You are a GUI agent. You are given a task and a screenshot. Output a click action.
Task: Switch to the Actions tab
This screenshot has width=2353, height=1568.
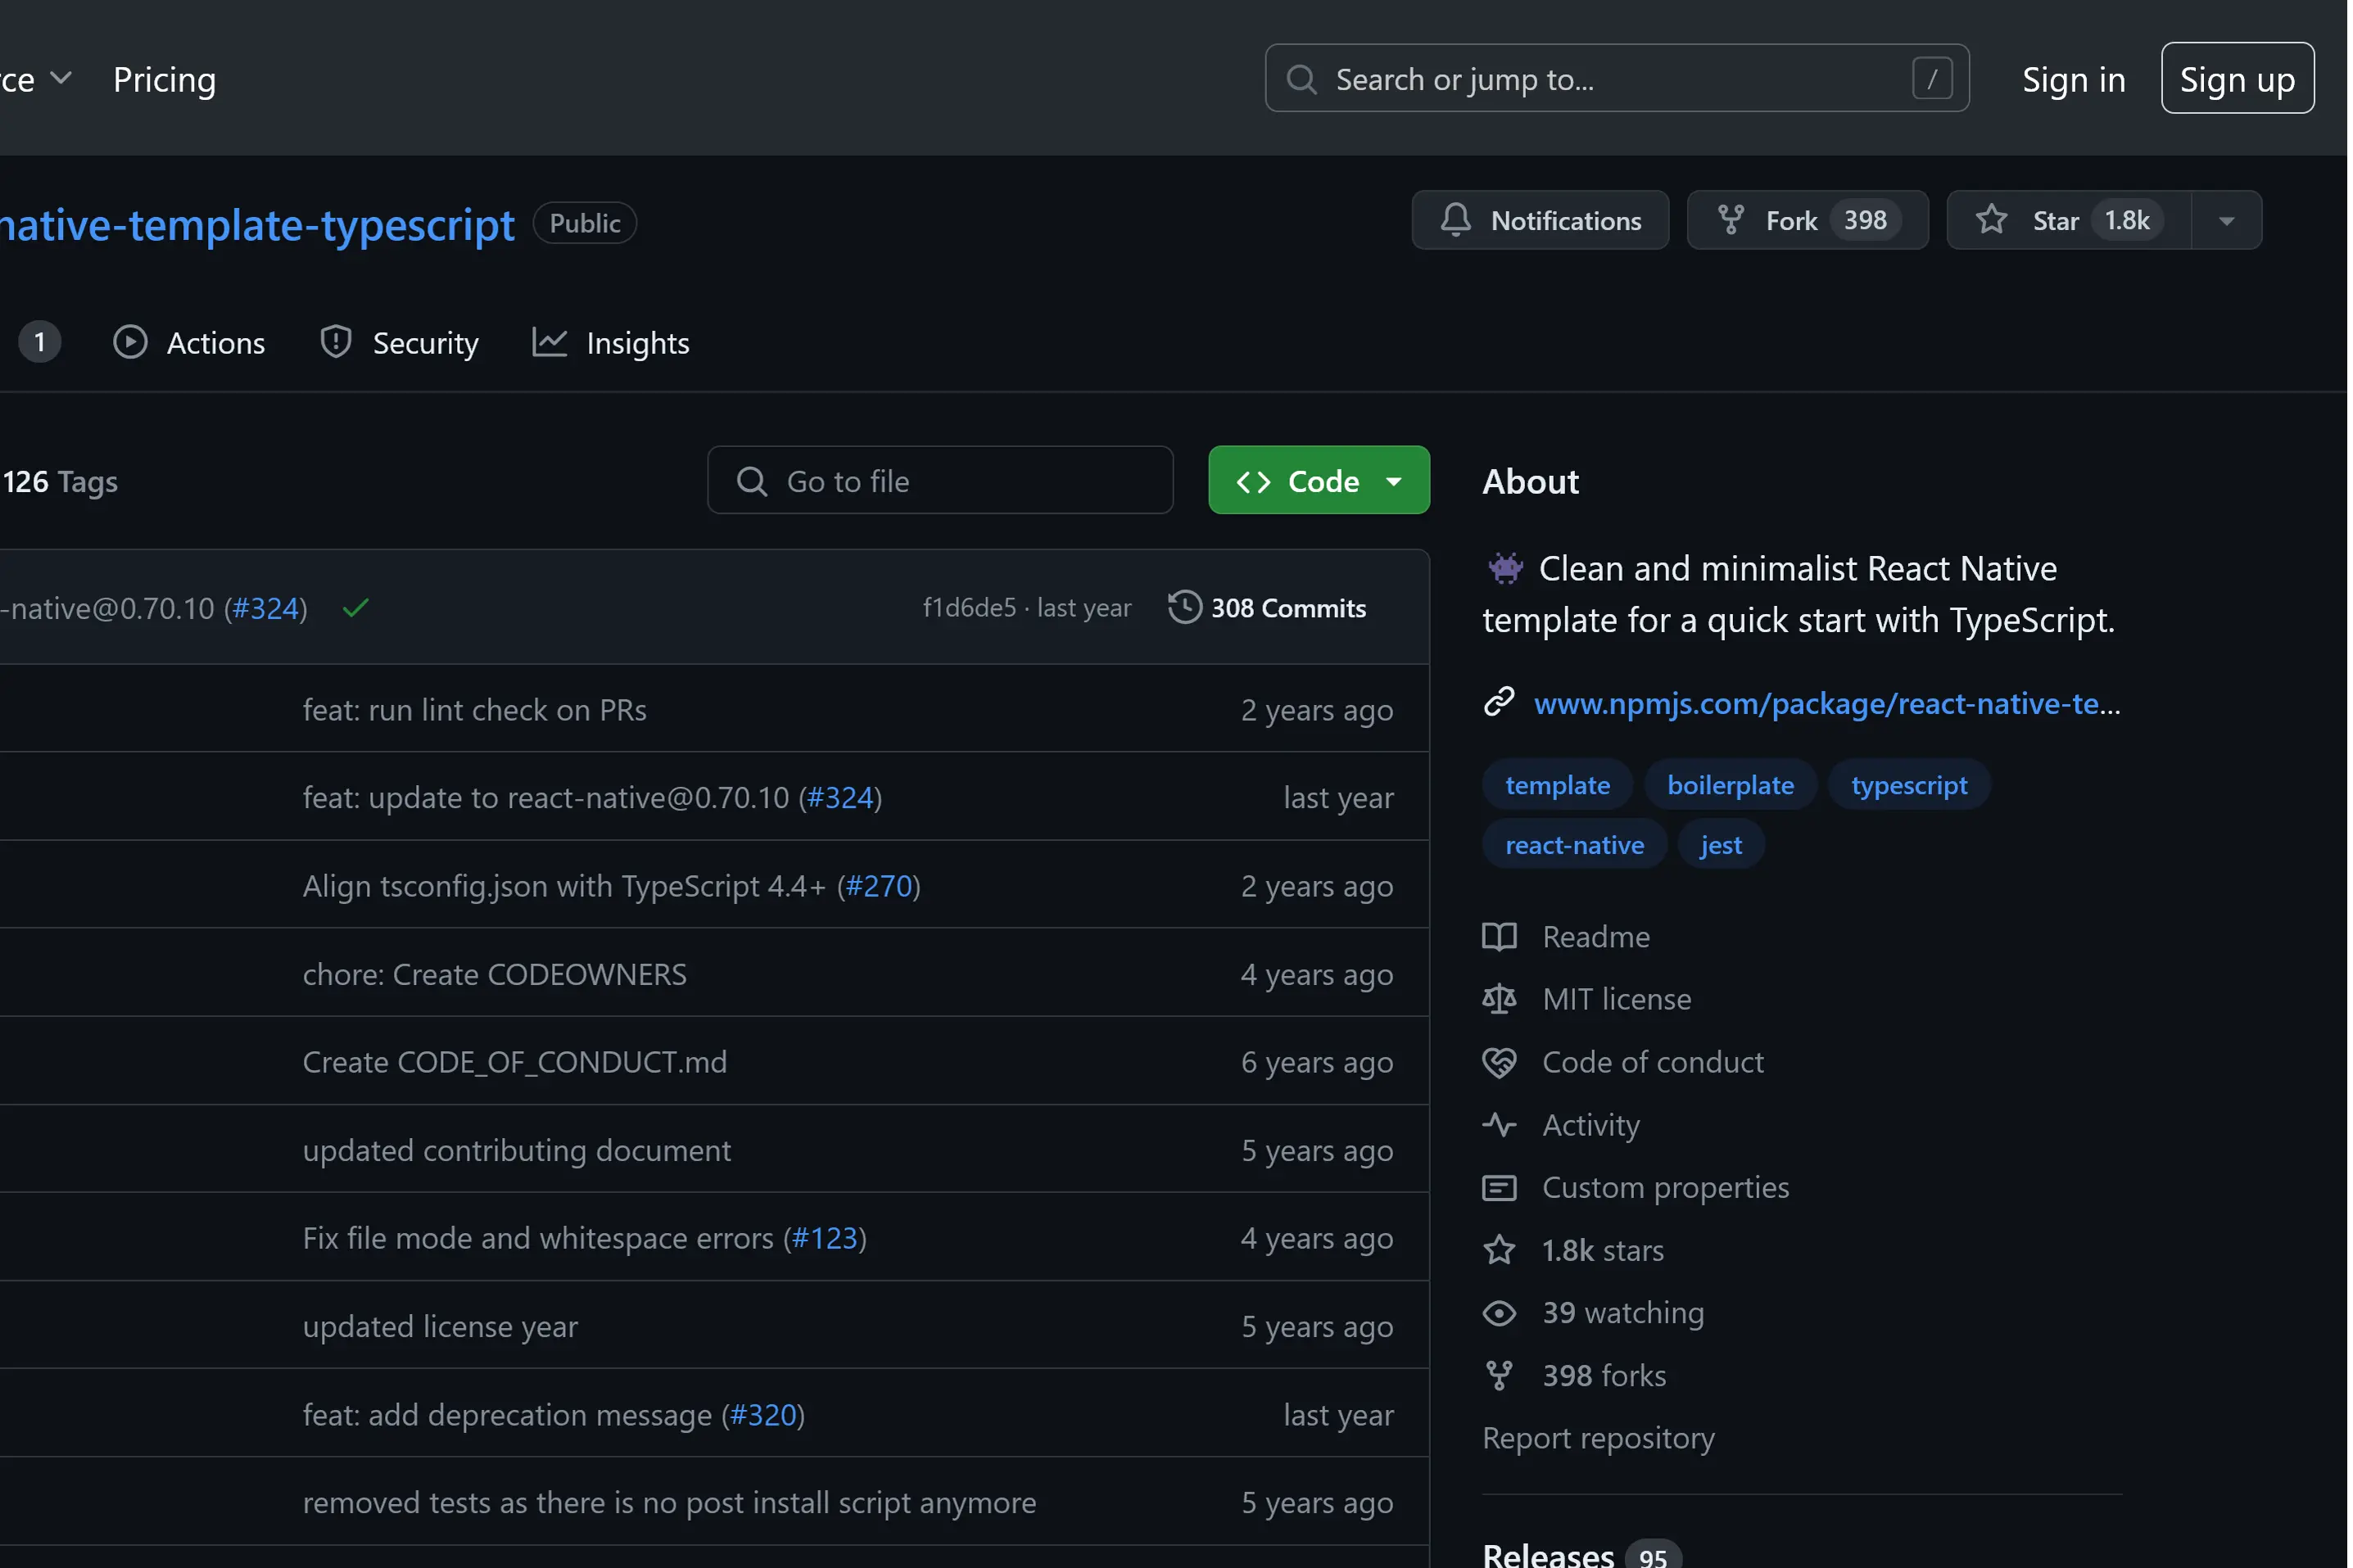[x=190, y=343]
